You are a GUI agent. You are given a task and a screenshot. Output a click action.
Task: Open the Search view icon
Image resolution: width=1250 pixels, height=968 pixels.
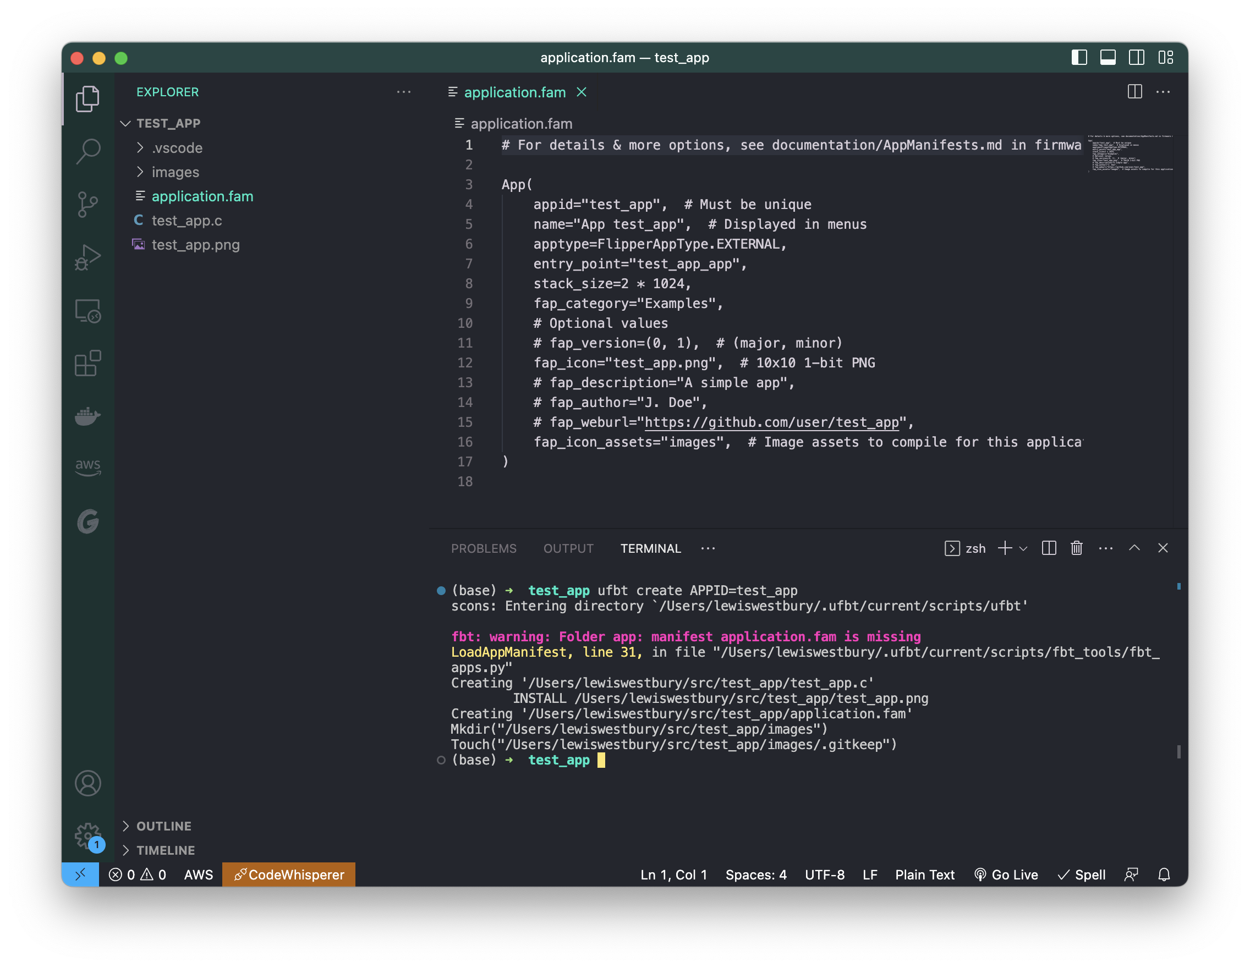coord(87,151)
